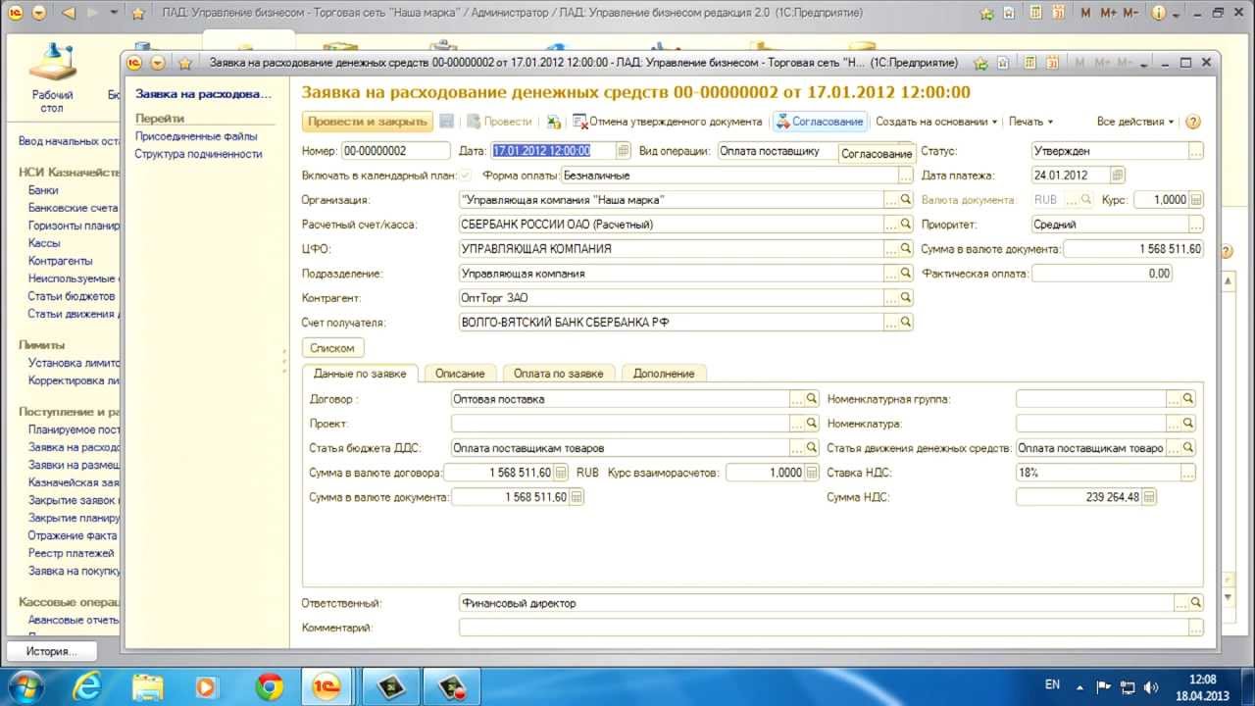Open magnifier lookup for Счет получателя

[x=906, y=322]
